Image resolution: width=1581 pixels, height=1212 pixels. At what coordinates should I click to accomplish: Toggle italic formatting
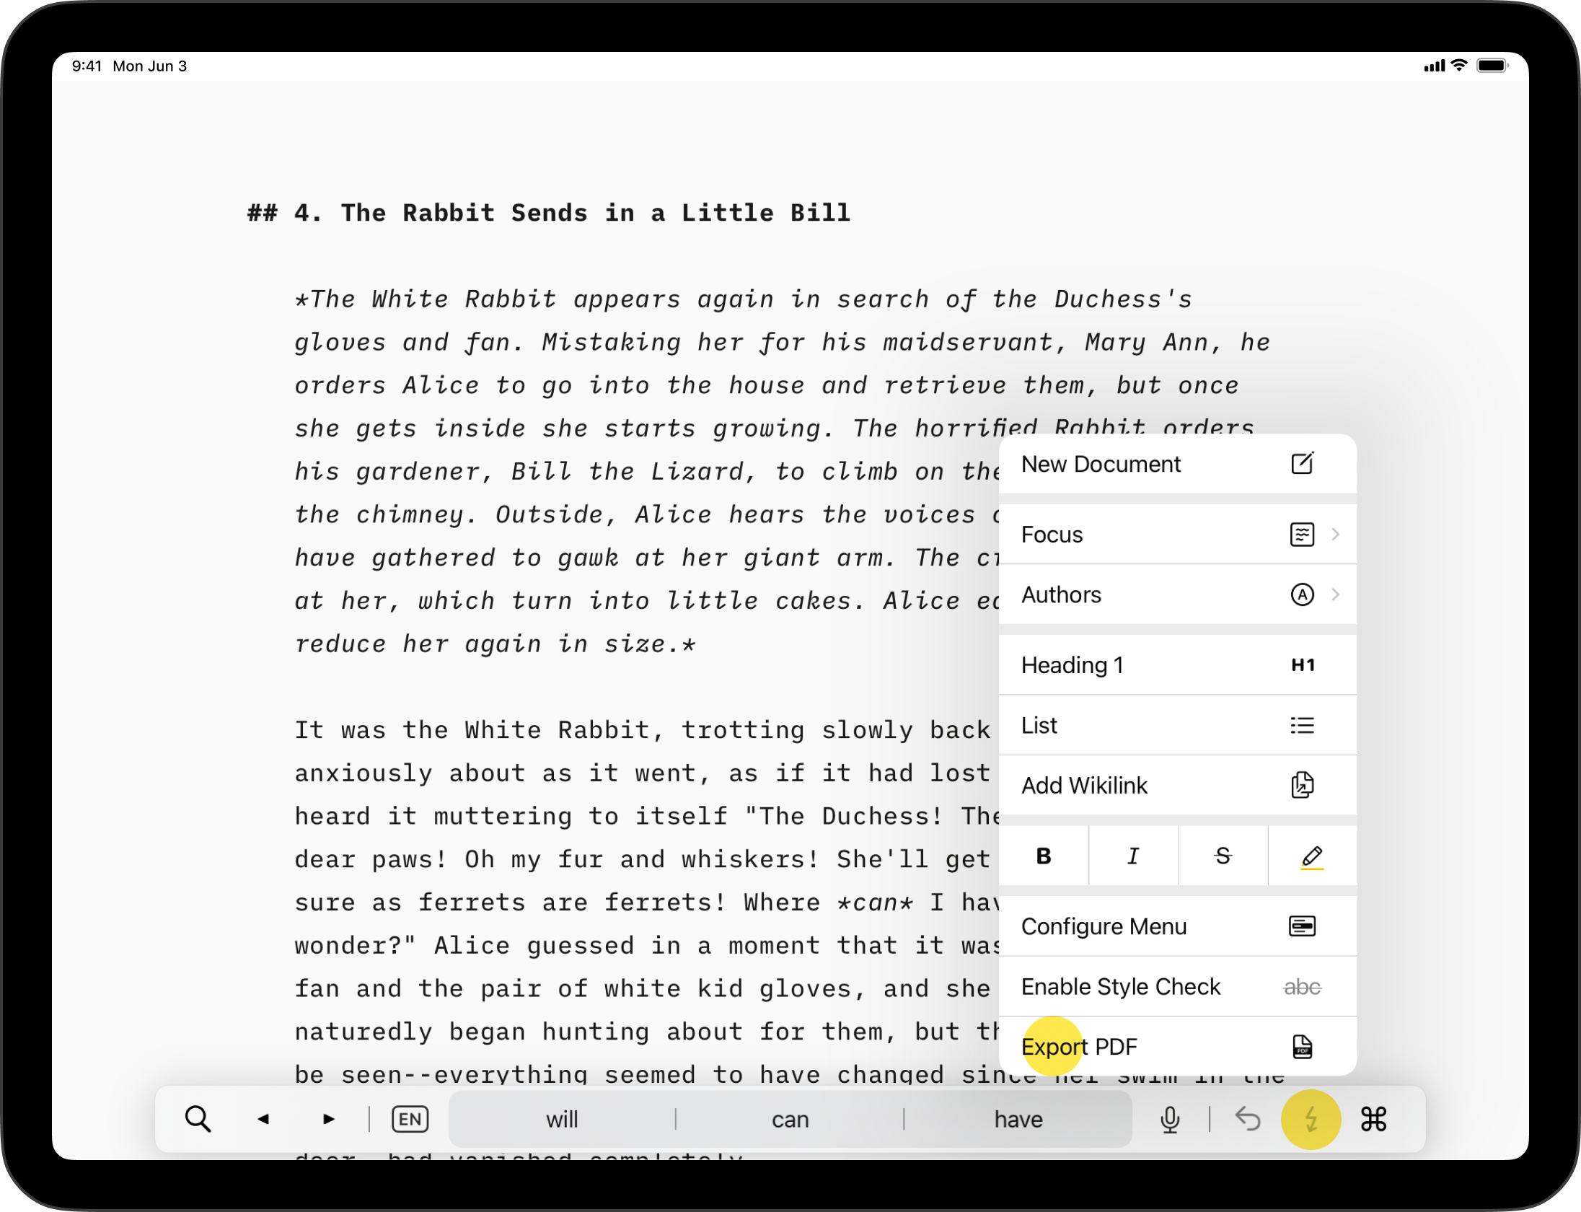[1133, 856]
